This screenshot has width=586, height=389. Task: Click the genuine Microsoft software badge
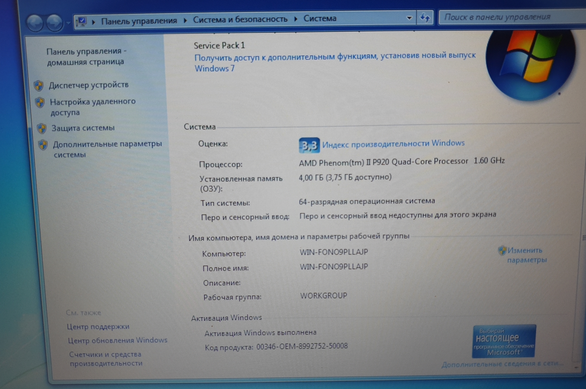504,341
